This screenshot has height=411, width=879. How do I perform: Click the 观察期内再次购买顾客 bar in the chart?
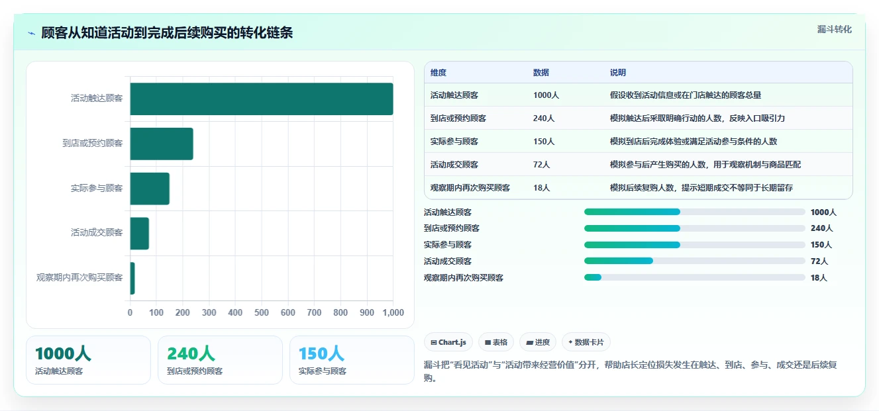click(x=132, y=279)
